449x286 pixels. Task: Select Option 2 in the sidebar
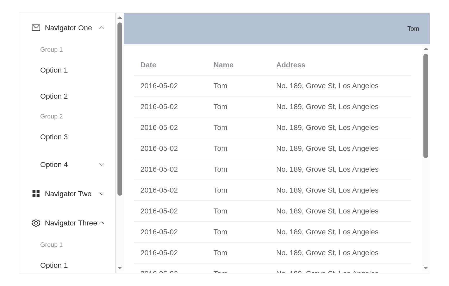pos(54,96)
